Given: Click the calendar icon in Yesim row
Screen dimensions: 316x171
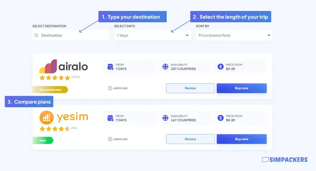Looking at the screenshot, I should point(110,118).
